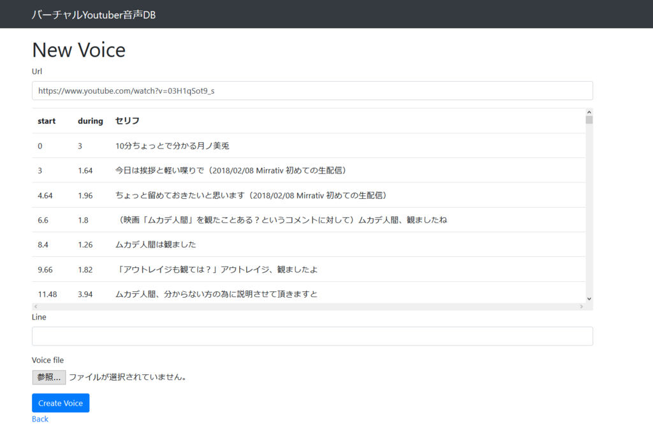Submit with the Create Voice button
This screenshot has height=431, width=653.
(x=61, y=403)
